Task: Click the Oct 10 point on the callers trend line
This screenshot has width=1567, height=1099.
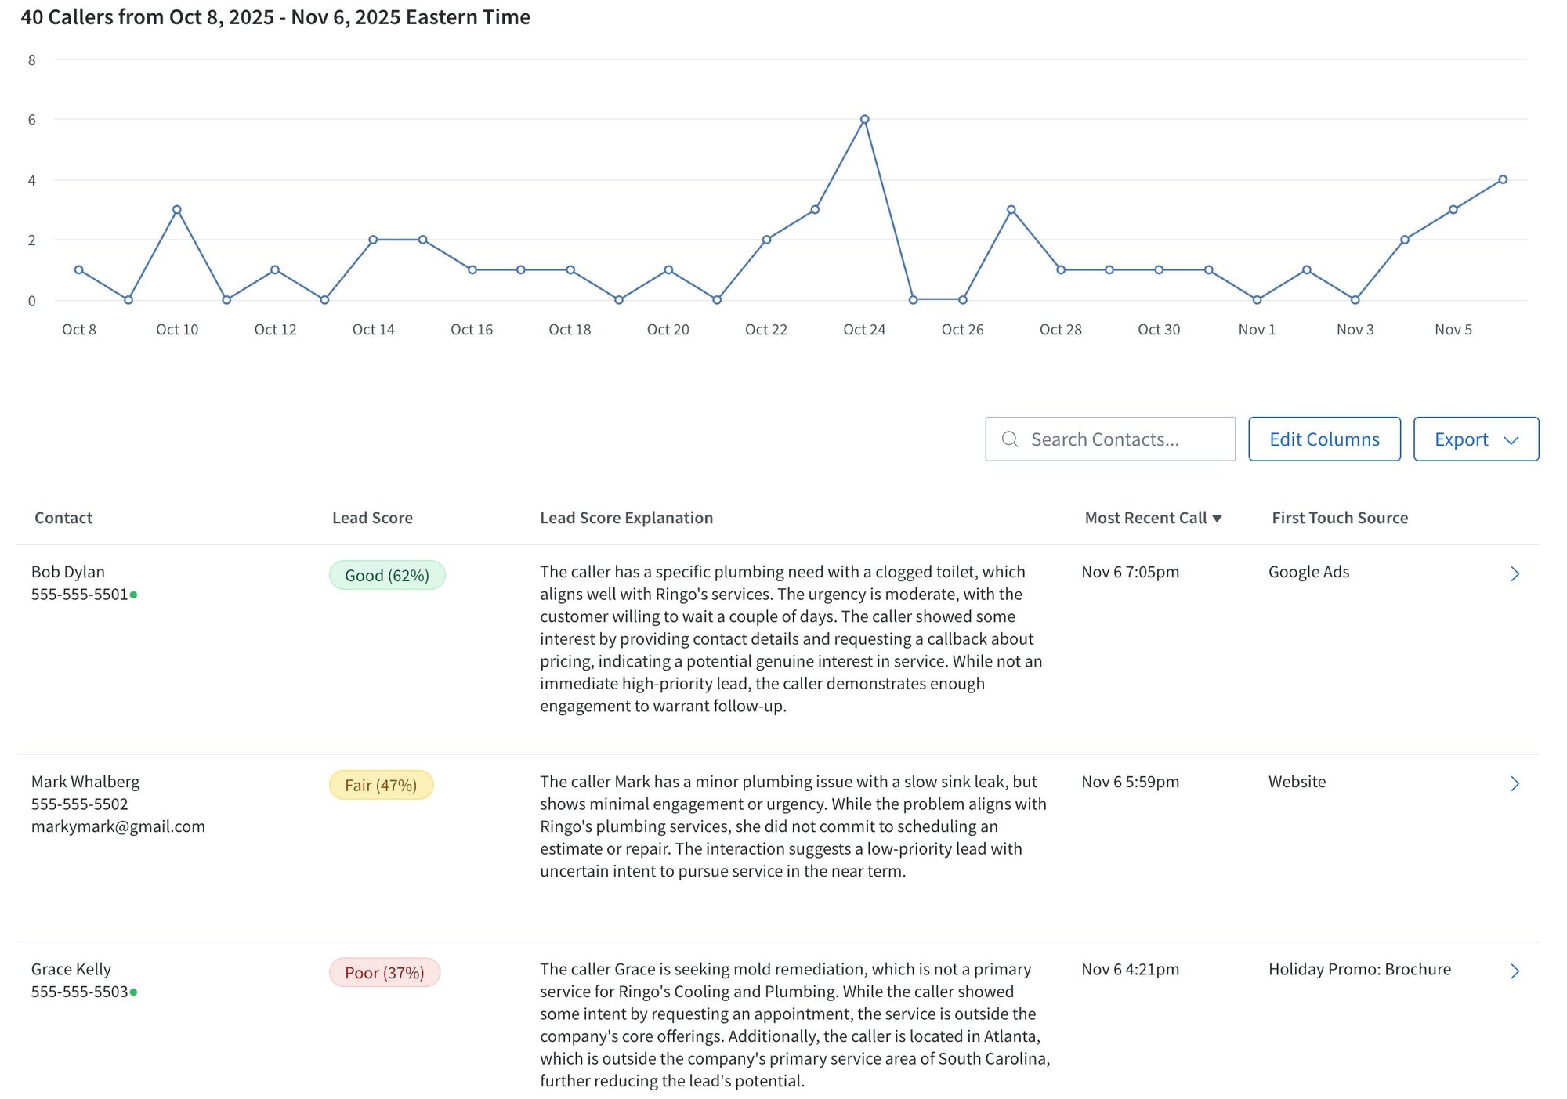Action: click(177, 210)
